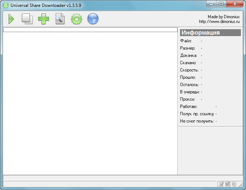Click the 'Работаю:' label
246x190 pixels.
(x=188, y=106)
